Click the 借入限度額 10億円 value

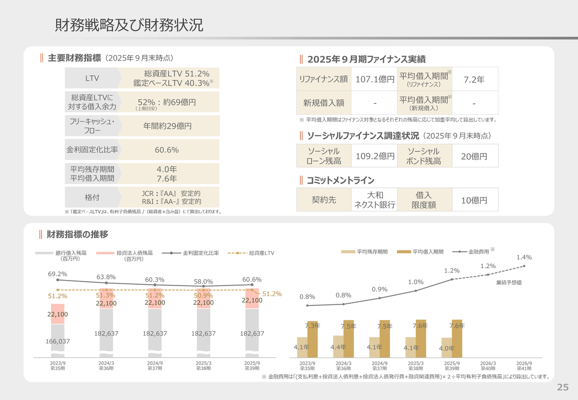coord(474,200)
